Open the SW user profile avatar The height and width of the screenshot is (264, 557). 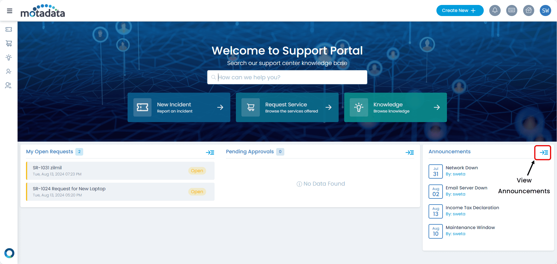(545, 11)
